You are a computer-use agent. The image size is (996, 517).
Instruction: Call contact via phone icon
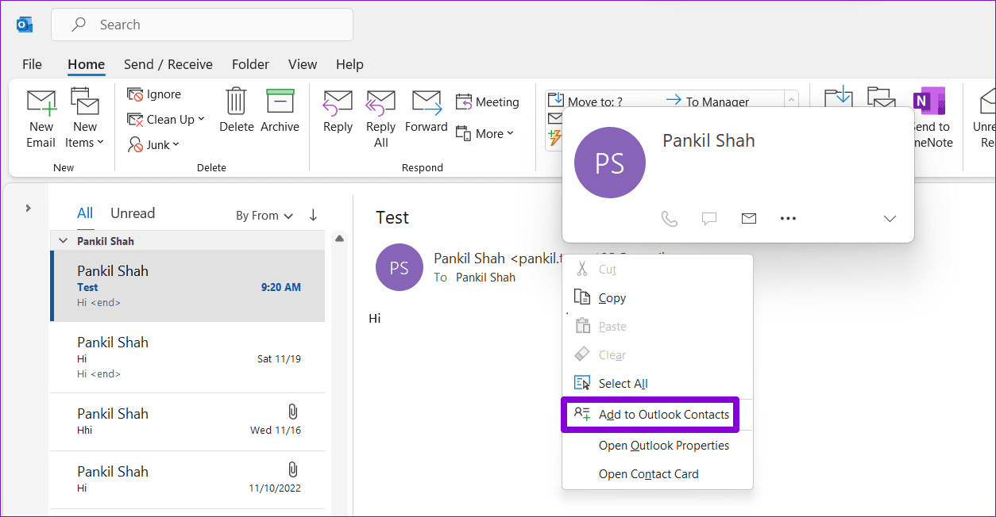click(670, 219)
